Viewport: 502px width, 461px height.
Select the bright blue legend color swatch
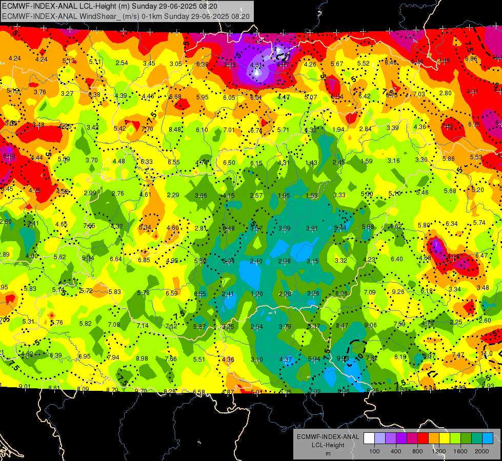488,438
